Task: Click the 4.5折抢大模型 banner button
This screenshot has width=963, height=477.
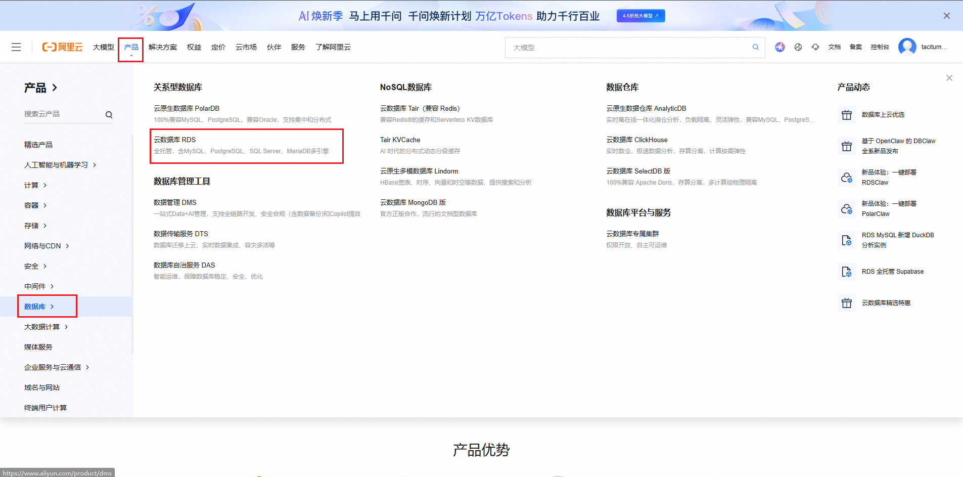Action: [640, 16]
